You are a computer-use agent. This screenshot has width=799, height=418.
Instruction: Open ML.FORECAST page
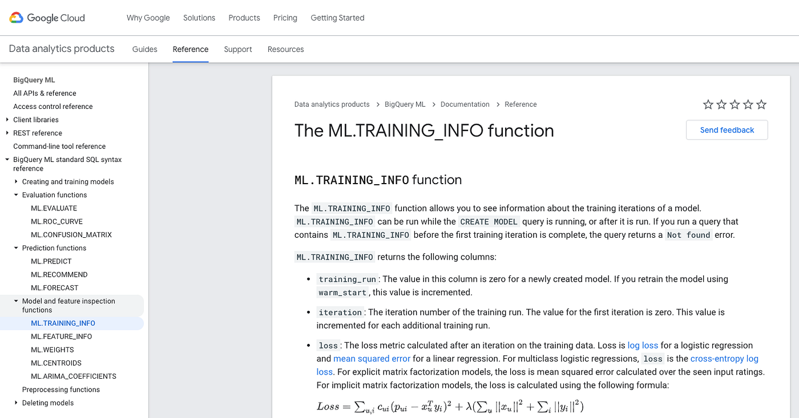[55, 288]
